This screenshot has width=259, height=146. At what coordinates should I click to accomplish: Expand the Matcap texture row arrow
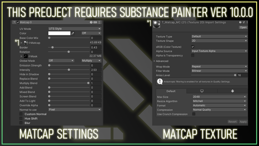[x=21, y=43]
